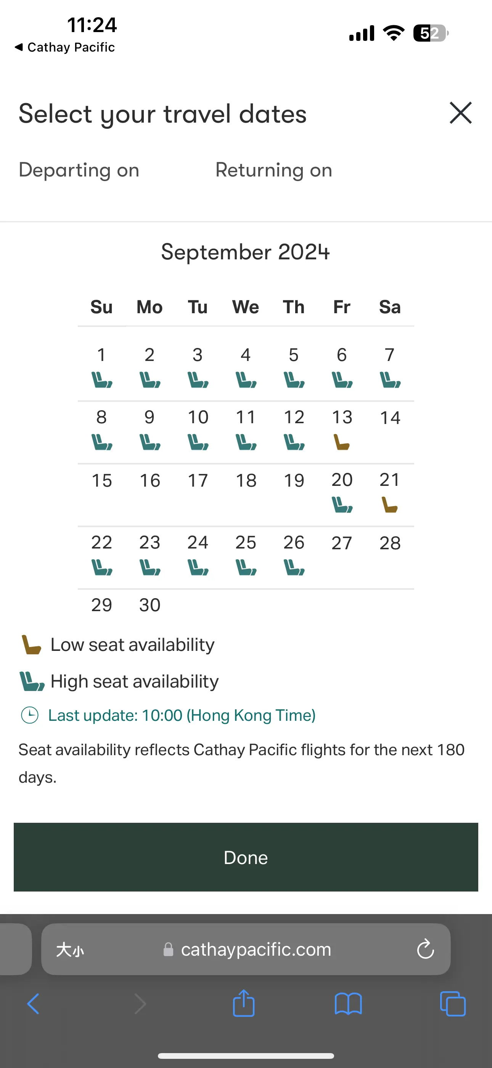Screen dimensions: 492x1068
Task: Click the brown seat icon under September 21
Action: click(x=390, y=505)
